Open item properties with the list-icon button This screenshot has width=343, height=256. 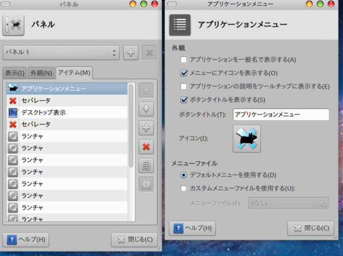coord(146,165)
